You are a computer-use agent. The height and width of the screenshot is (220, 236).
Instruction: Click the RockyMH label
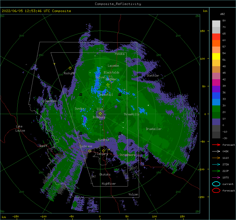[x=69, y=73]
